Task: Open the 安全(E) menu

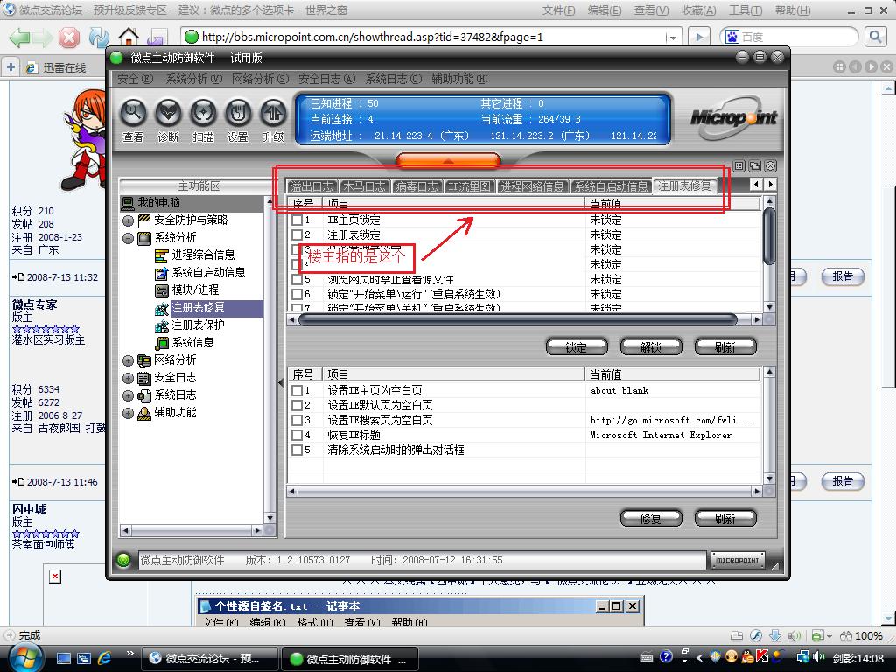Action: pos(135,79)
